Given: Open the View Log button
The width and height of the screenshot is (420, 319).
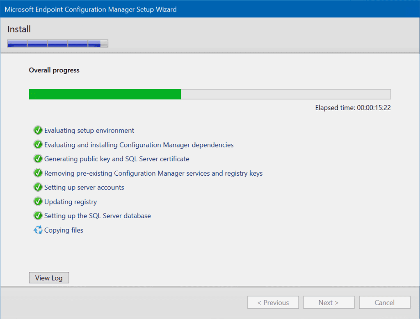Looking at the screenshot, I should pyautogui.click(x=49, y=278).
